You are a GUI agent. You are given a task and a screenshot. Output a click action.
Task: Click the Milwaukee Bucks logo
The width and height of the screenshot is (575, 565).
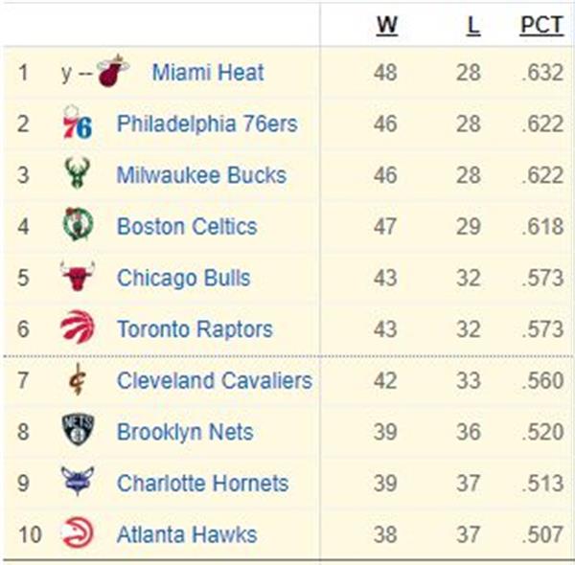tap(77, 173)
